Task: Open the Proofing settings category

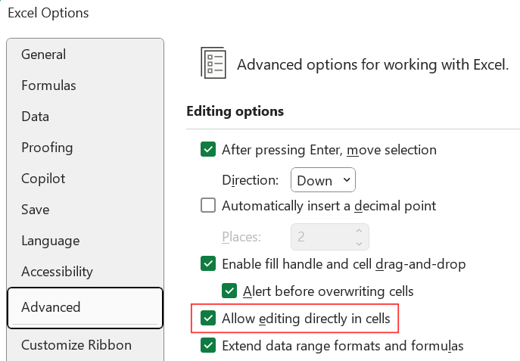Action: tap(47, 148)
